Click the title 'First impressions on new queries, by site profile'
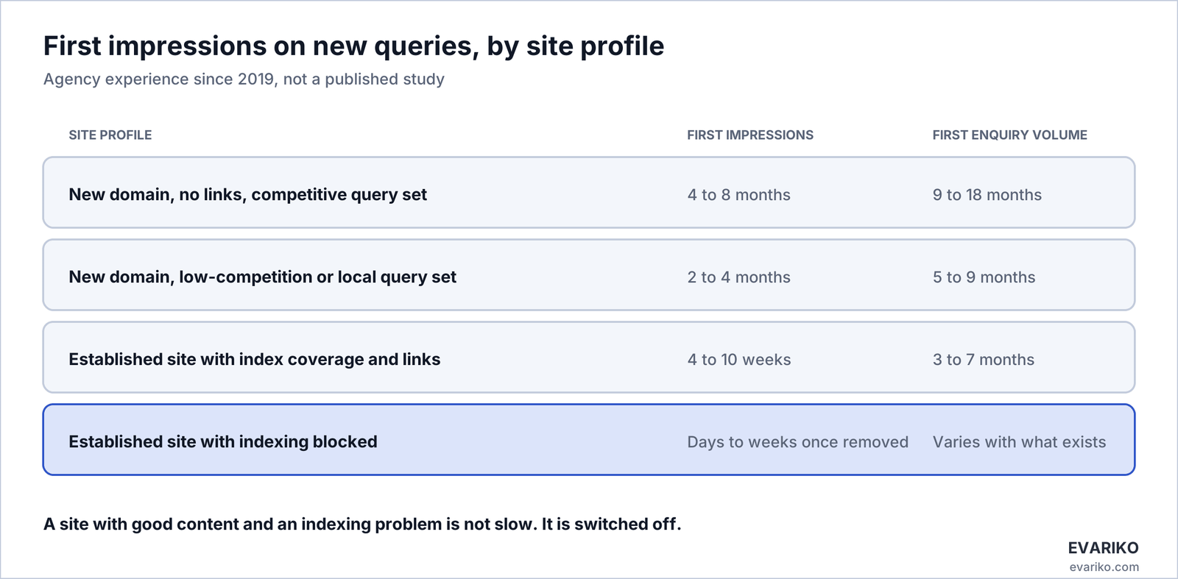The height and width of the screenshot is (579, 1178). (x=353, y=46)
